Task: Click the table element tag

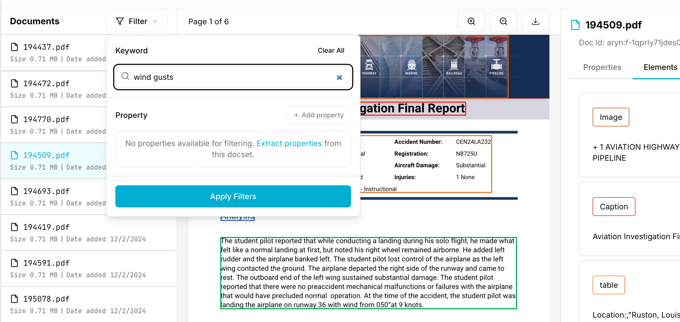Action: coord(608,285)
